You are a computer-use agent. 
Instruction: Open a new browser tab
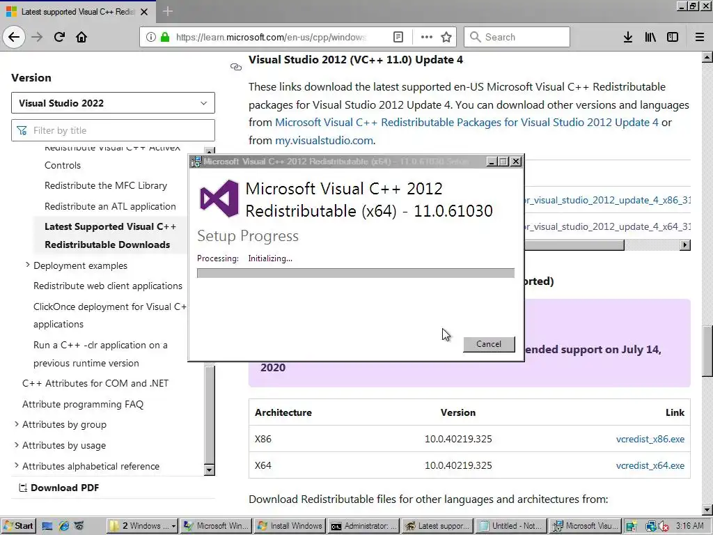167,11
